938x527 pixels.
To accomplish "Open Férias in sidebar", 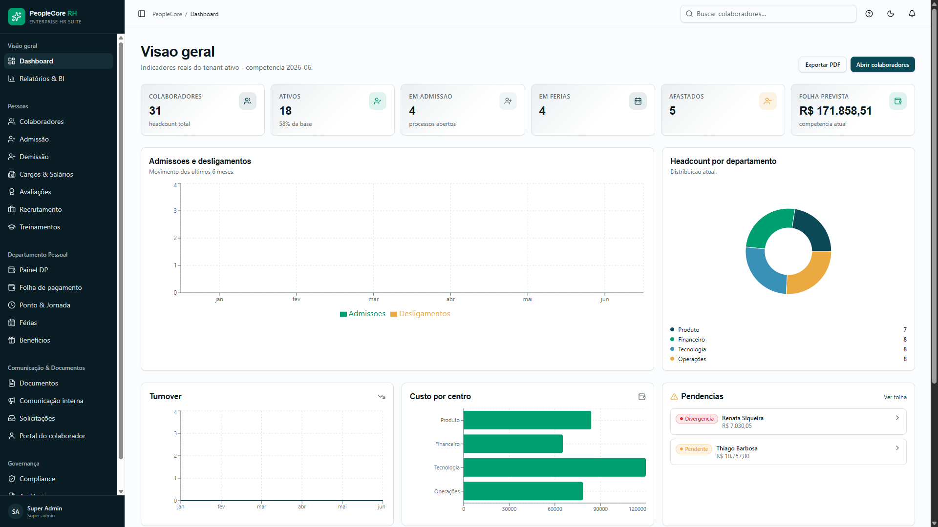I will coord(59,323).
